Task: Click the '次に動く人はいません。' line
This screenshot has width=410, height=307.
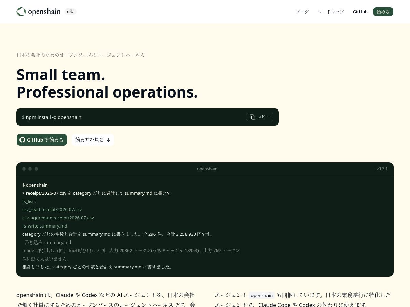Action: click(46, 259)
